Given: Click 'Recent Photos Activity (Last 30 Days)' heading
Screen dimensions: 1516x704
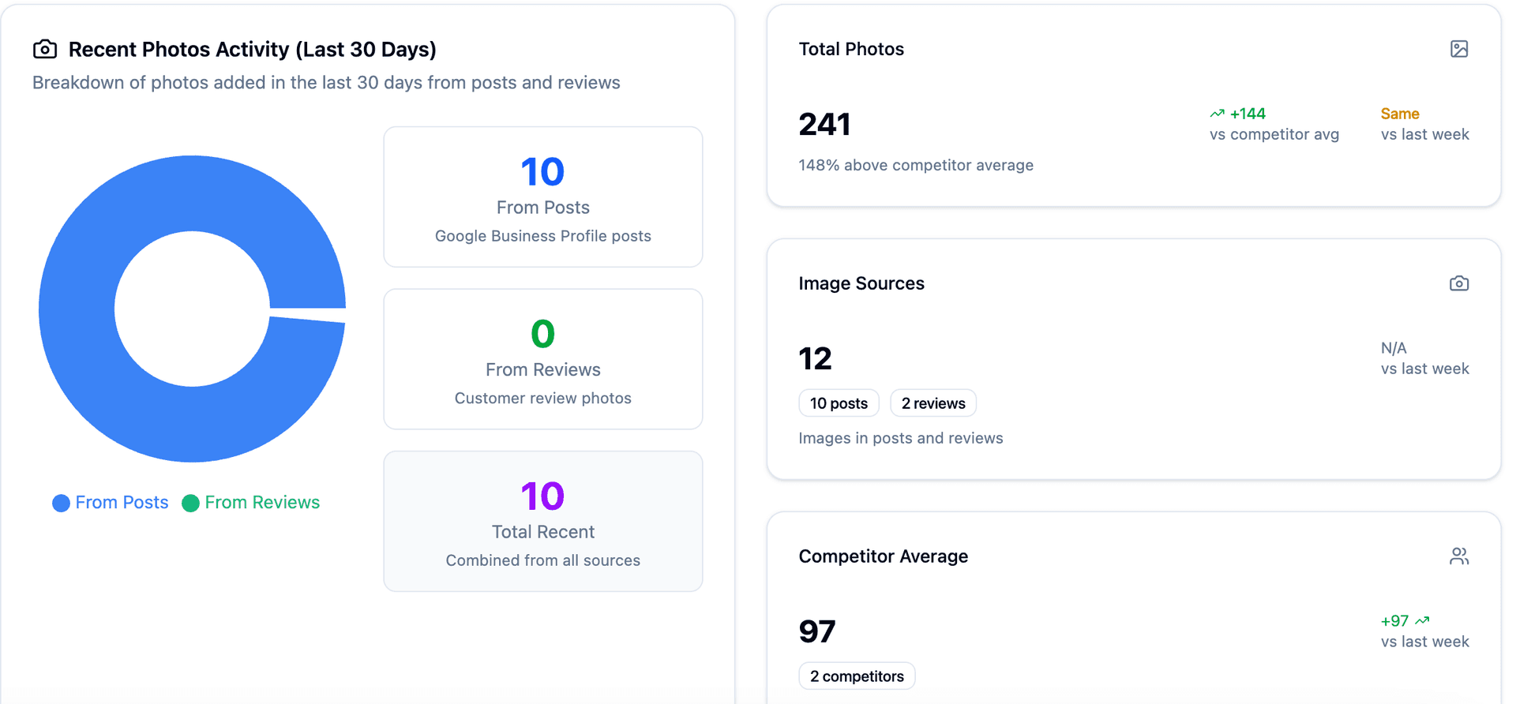Looking at the screenshot, I should [253, 49].
